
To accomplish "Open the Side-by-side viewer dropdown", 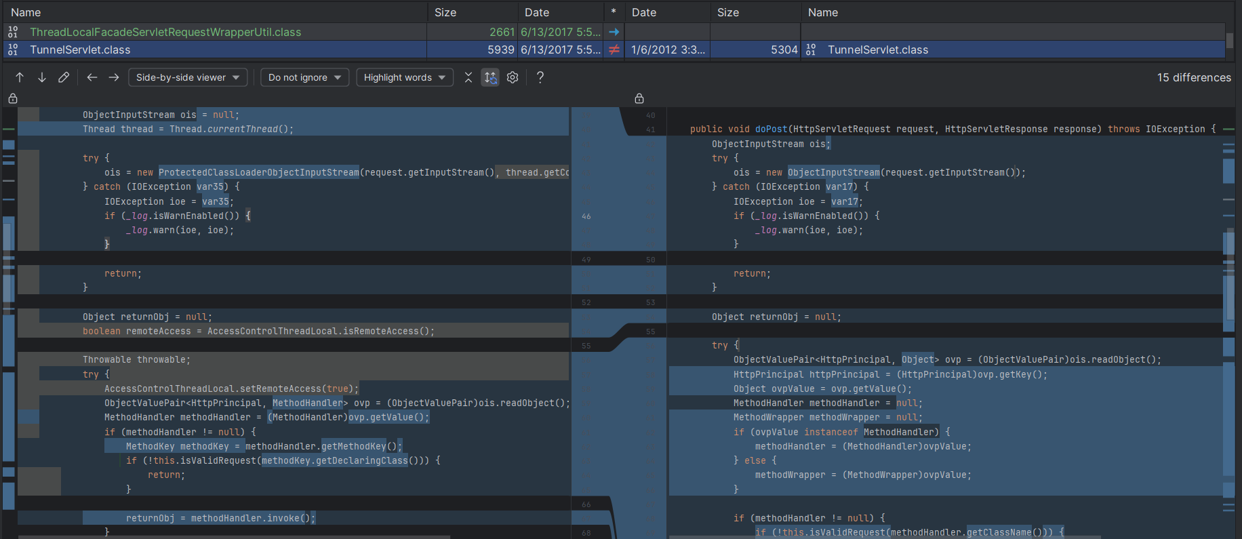I will (188, 77).
